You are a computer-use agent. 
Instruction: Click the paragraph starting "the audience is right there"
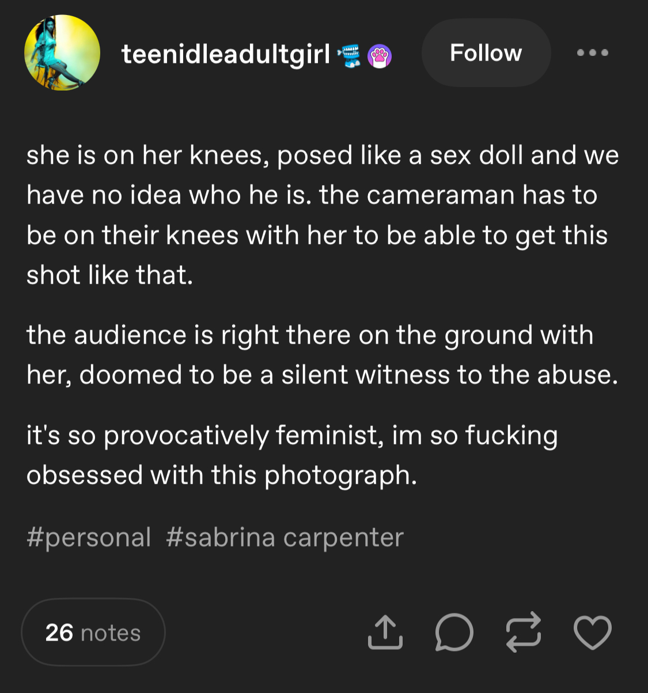[x=323, y=355]
